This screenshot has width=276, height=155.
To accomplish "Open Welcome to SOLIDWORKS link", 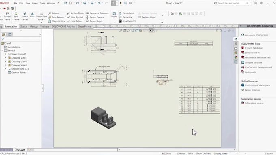I will (254, 35).
